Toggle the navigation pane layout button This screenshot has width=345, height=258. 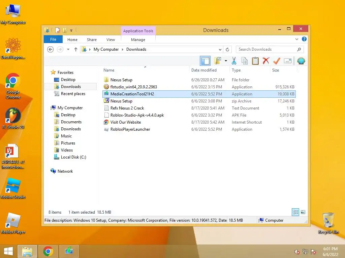(x=205, y=61)
